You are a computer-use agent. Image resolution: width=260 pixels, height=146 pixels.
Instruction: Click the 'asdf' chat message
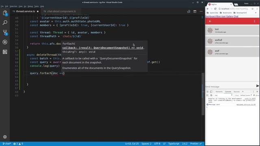(x=232, y=52)
